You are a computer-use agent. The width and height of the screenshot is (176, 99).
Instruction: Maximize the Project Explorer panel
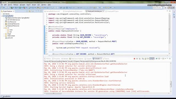pos(41,11)
